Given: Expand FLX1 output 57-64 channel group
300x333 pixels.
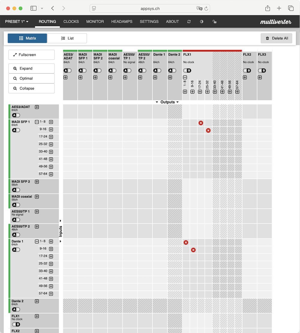Looking at the screenshot, I should pos(237,92).
